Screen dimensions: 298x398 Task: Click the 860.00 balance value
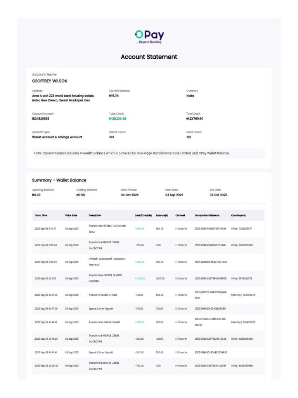point(159,295)
